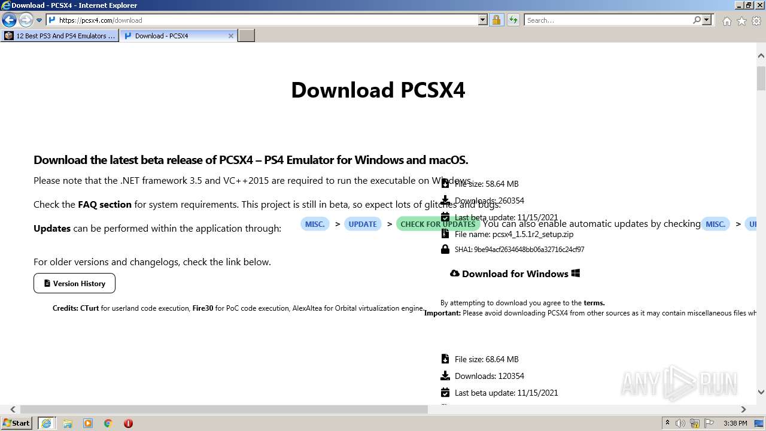Click the horizontal scrollbar thumb
Image resolution: width=766 pixels, height=431 pixels.
224,409
